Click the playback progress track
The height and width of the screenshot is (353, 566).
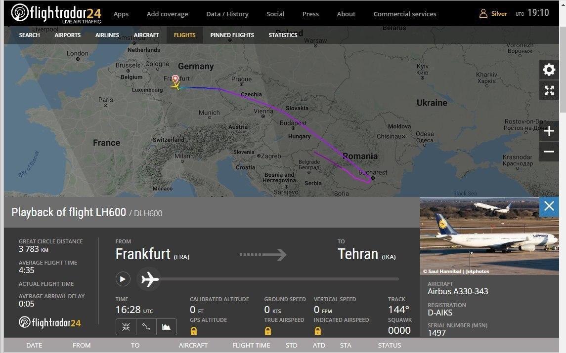[280, 279]
